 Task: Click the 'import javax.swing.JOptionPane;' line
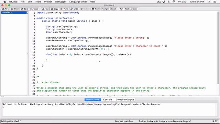58,12
